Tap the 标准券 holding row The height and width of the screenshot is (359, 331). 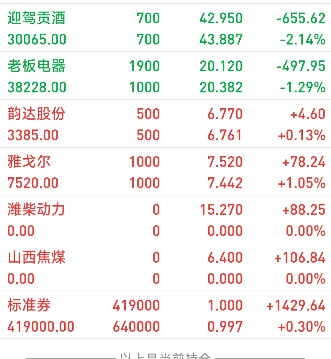(x=165, y=315)
